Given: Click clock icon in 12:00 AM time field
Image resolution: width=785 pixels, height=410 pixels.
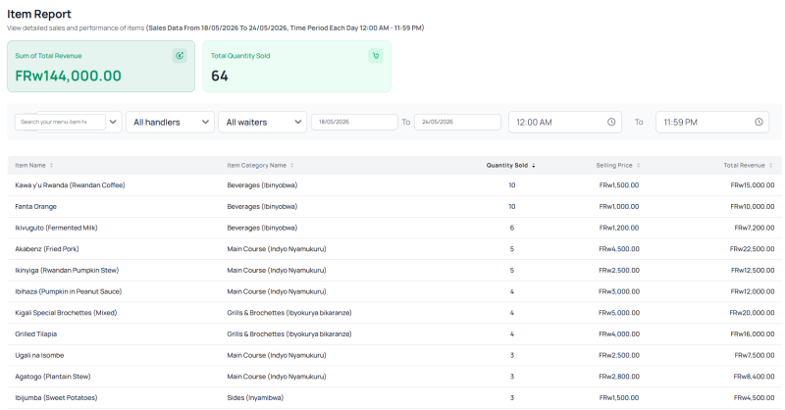Looking at the screenshot, I should [611, 123].
